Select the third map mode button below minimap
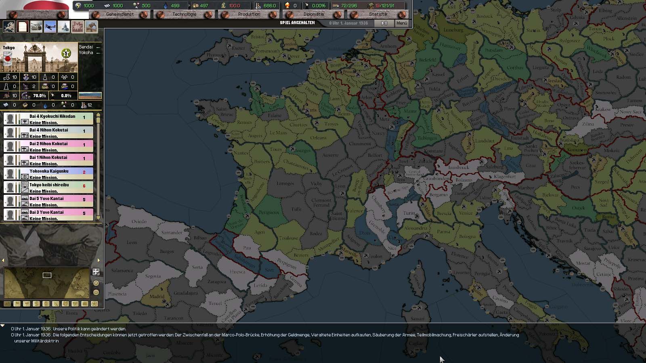Screen dimensions: 646x363 tap(27, 304)
